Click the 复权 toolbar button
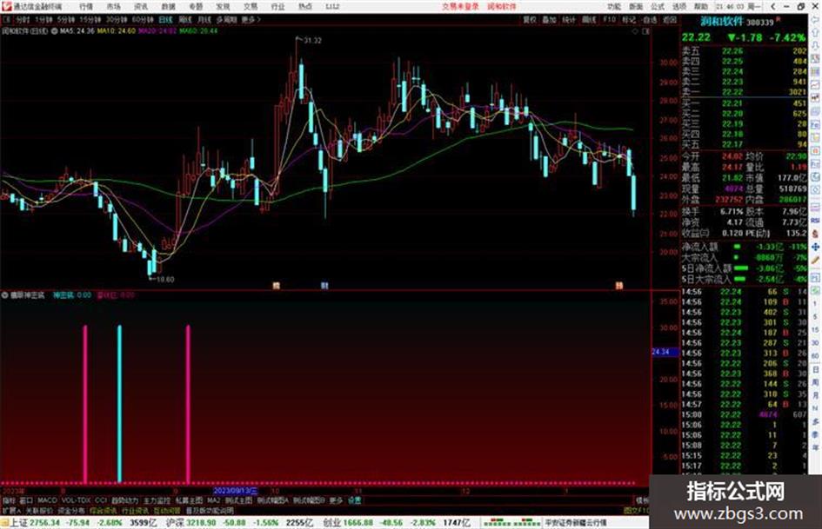The height and width of the screenshot is (529, 822). point(530,19)
